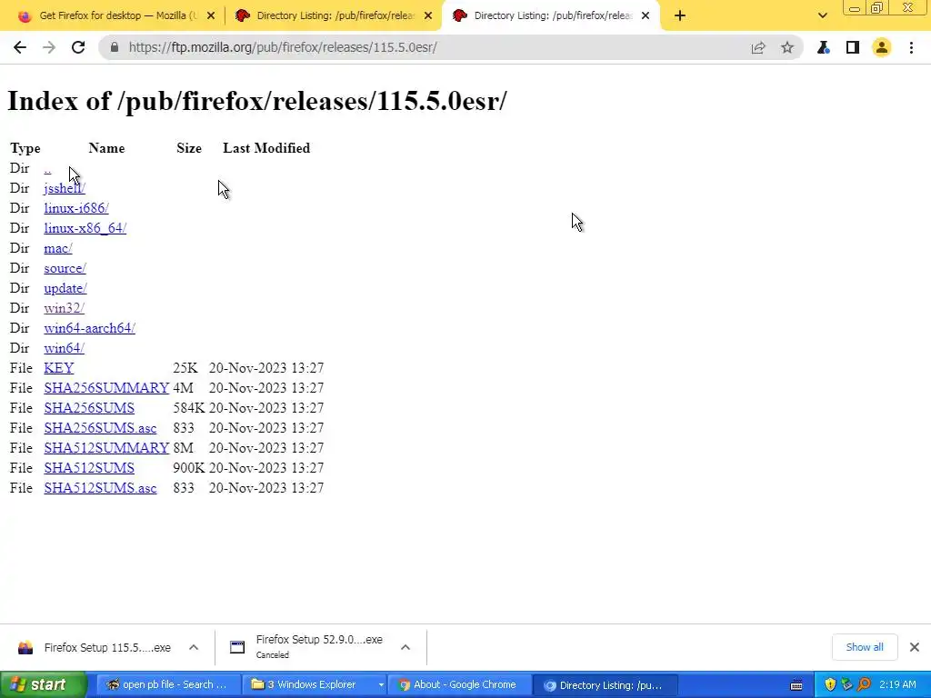Show all downloads
Image resolution: width=931 pixels, height=698 pixels.
click(865, 647)
